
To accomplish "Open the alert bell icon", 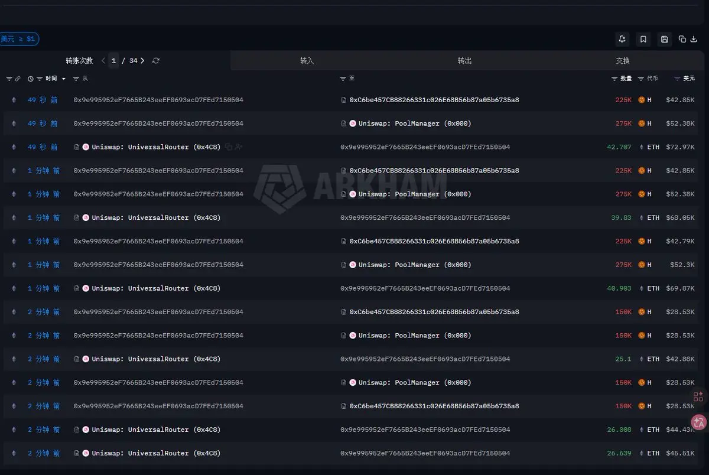I will click(622, 39).
